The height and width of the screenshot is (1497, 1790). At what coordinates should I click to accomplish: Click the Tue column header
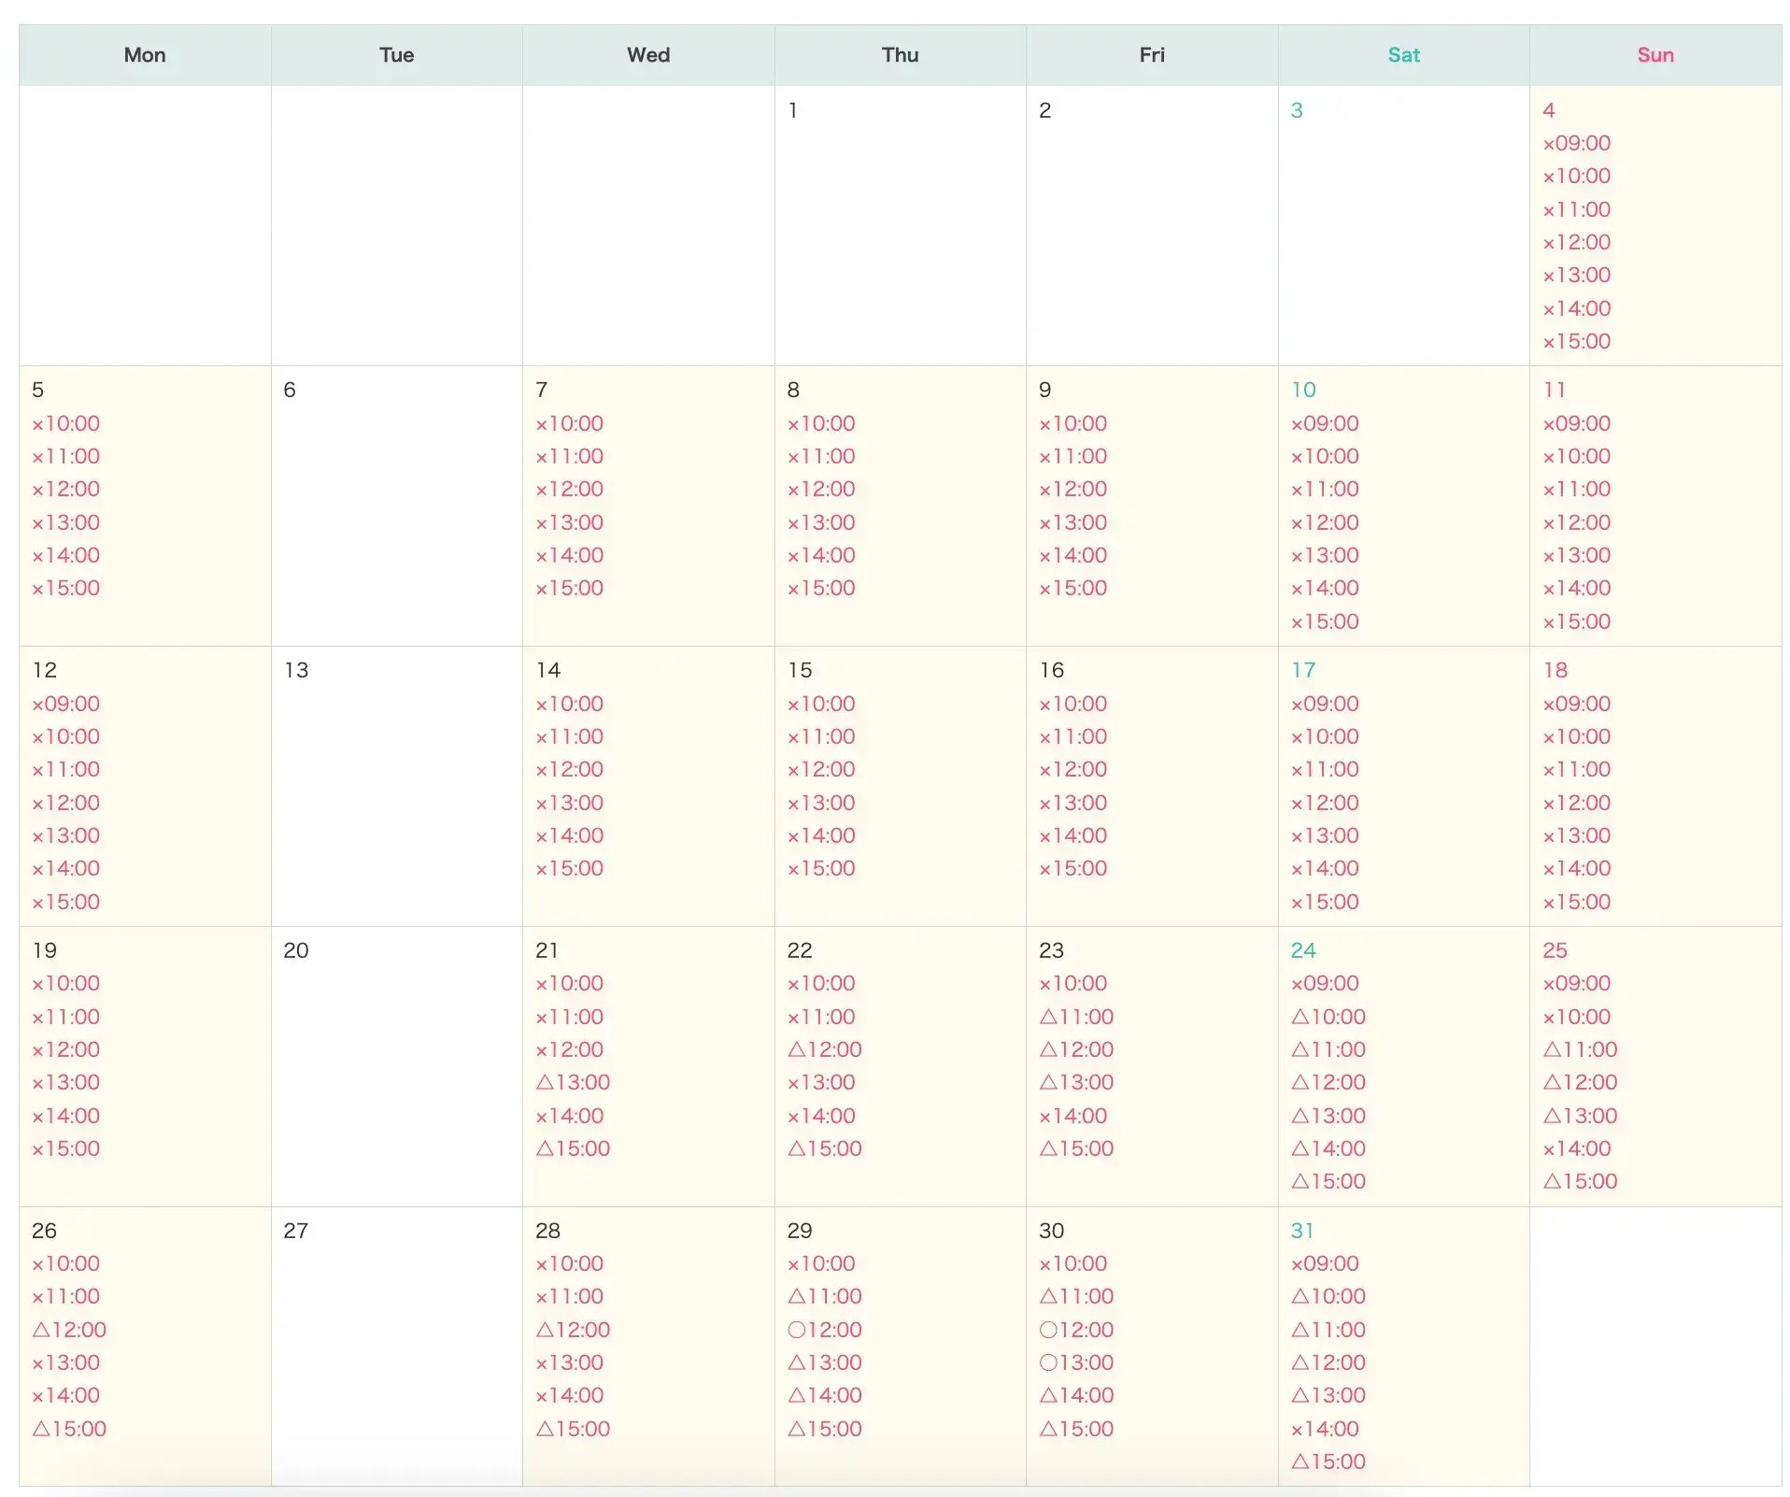pos(396,54)
